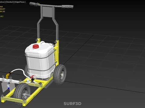Select the left handlebar grip
The height and width of the screenshot is (108, 145).
pyautogui.click(x=34, y=4)
